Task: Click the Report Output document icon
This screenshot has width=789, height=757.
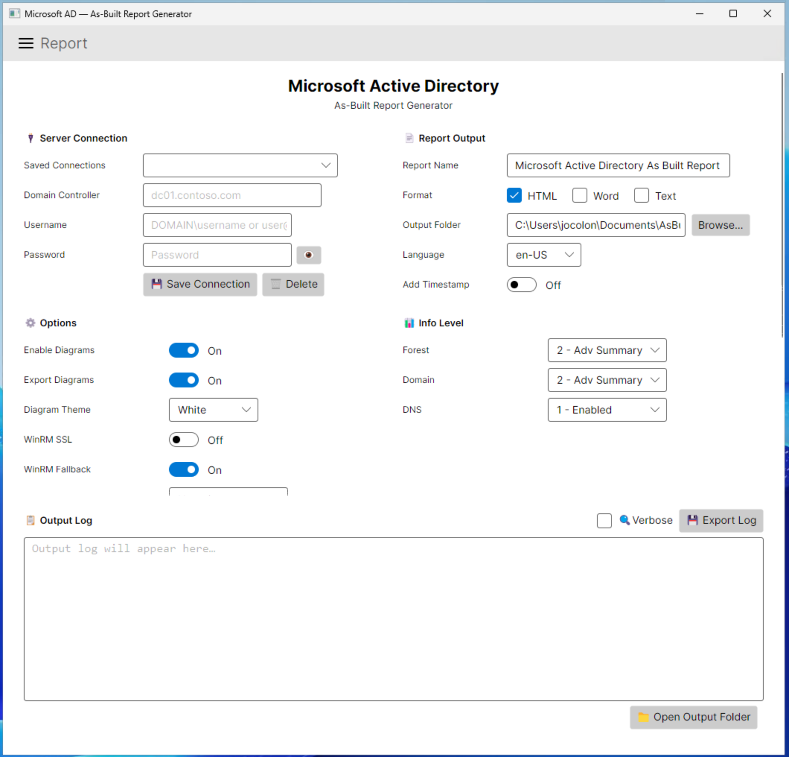Action: (409, 138)
